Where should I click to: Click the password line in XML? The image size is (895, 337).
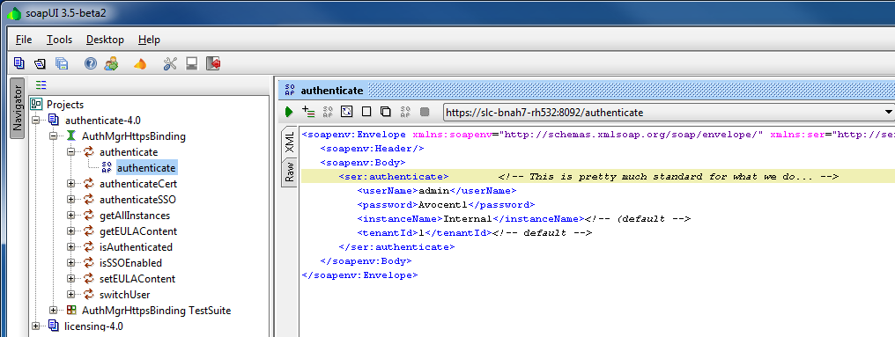446,205
